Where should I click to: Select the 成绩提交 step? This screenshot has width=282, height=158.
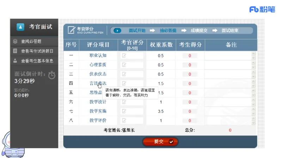(199, 31)
